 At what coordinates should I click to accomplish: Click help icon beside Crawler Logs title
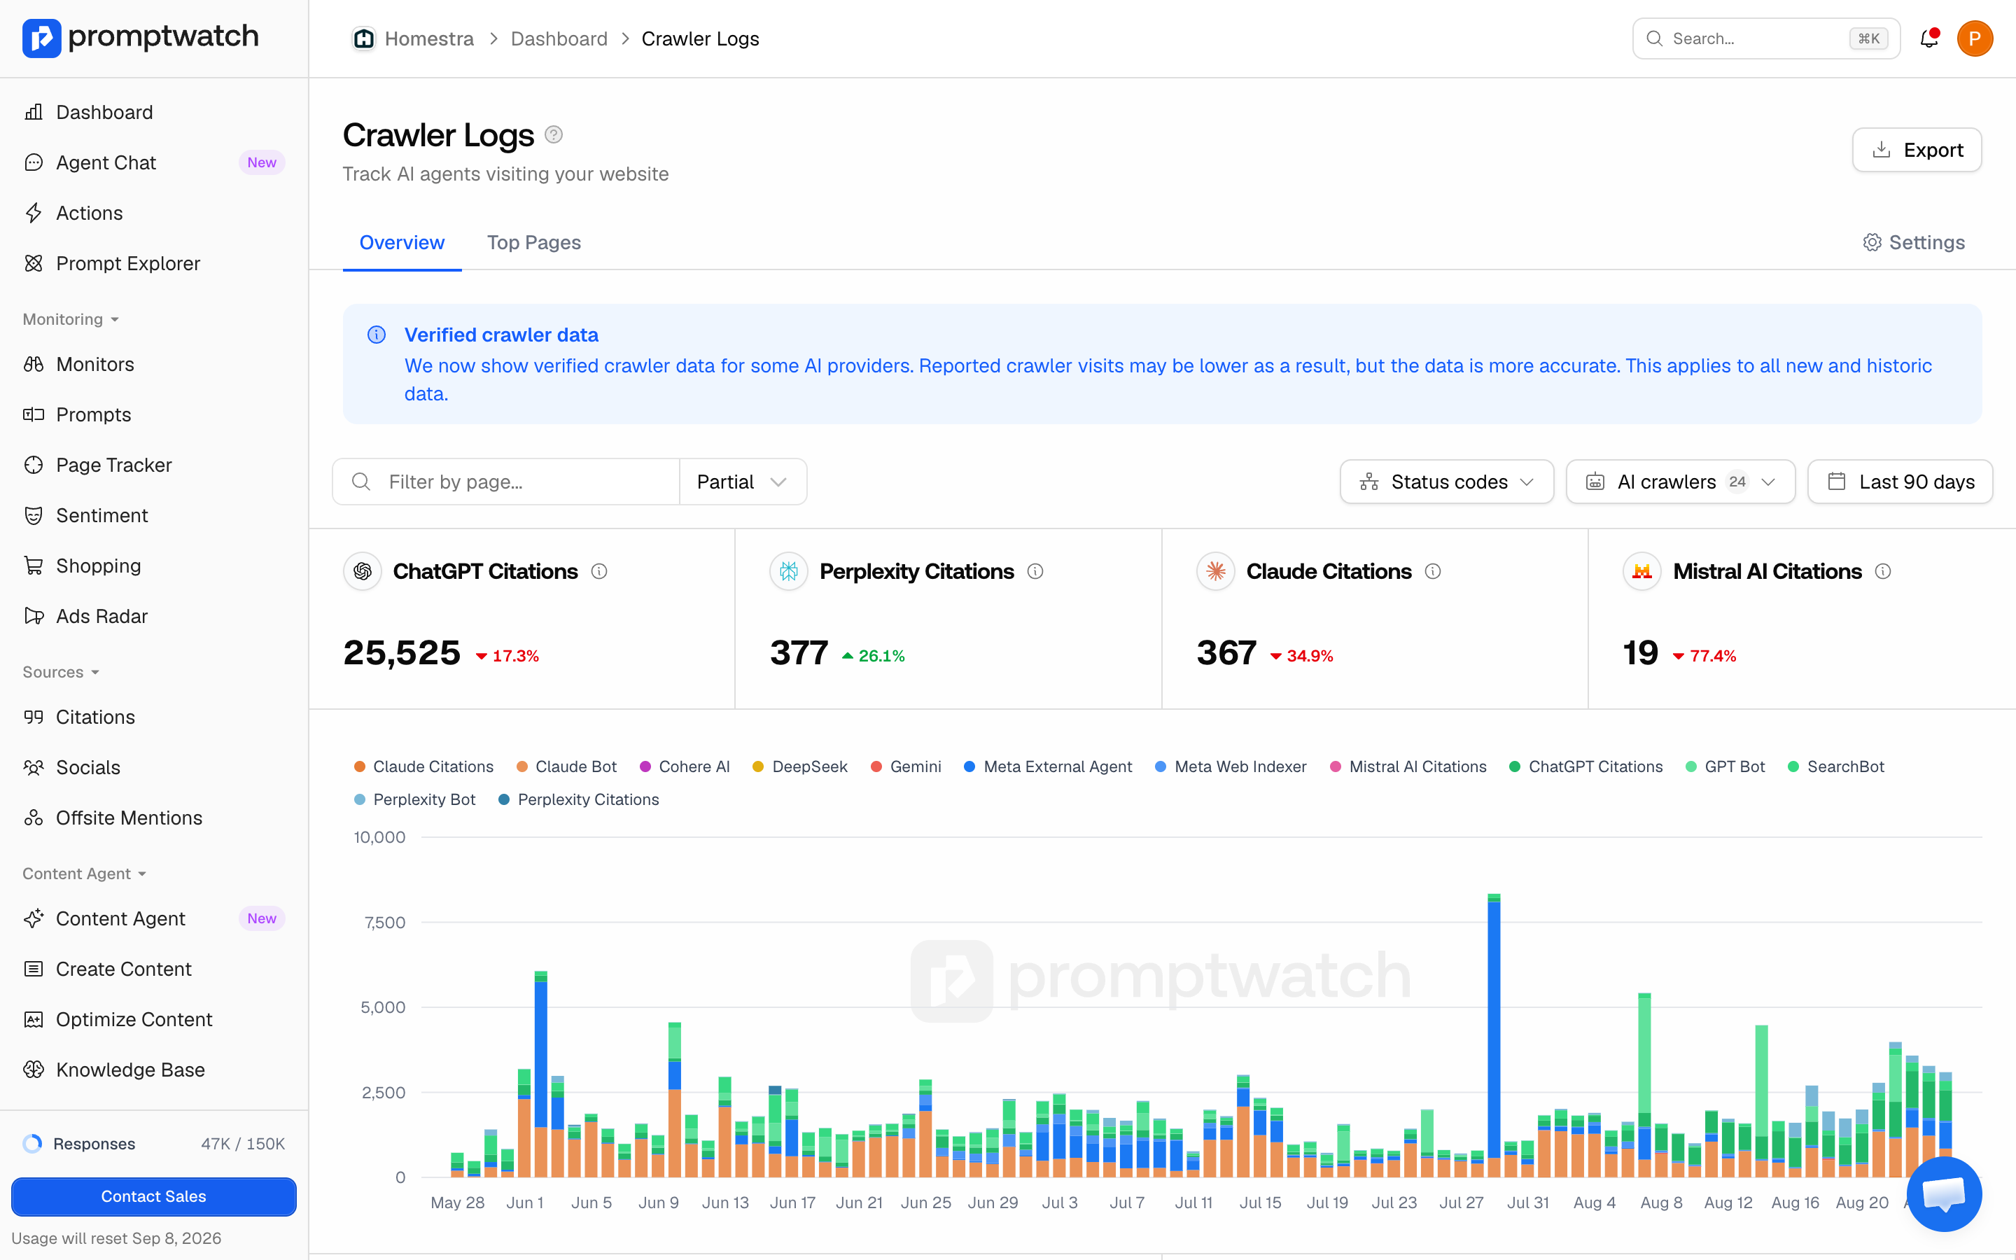554,135
